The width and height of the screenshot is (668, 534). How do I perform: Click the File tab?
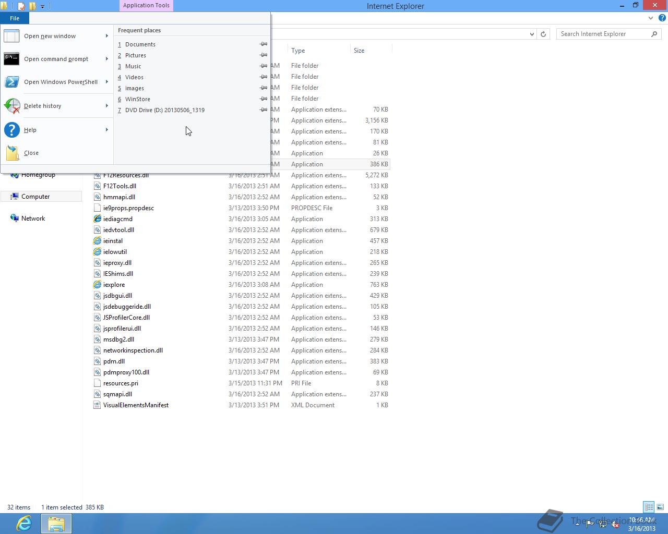tap(15, 18)
